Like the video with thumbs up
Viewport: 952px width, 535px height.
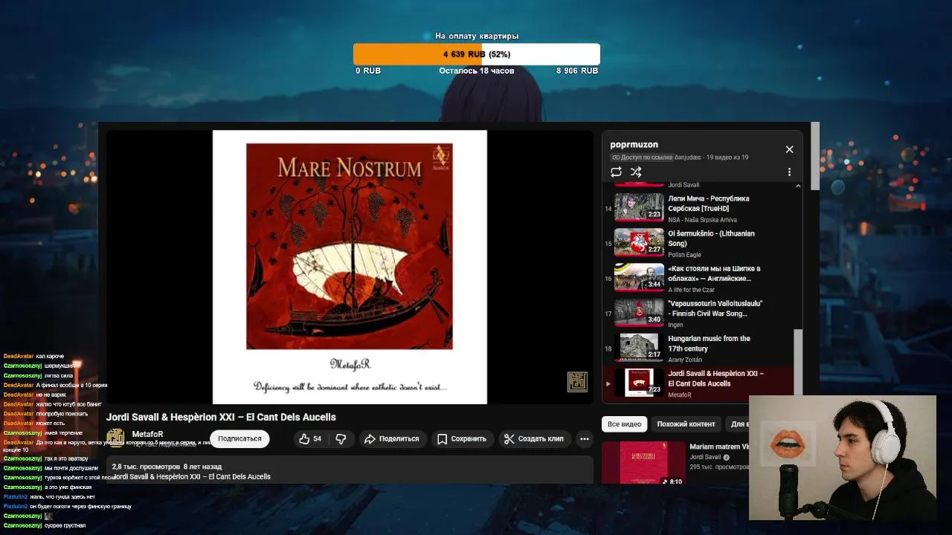(311, 439)
